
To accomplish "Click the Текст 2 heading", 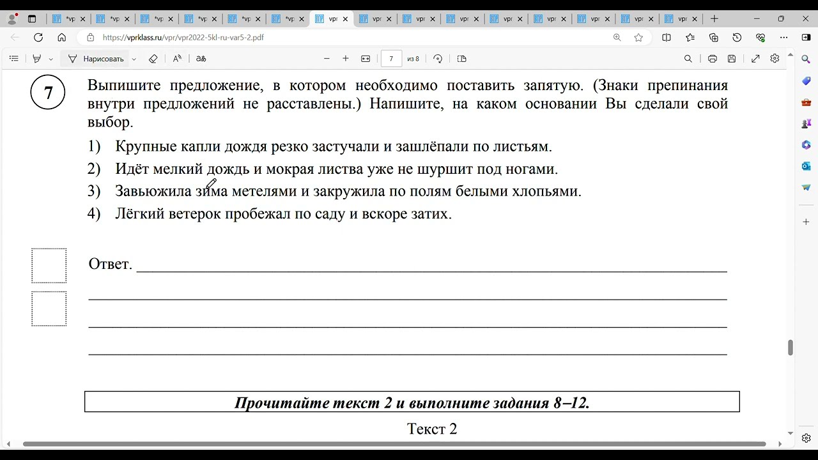I will pos(432,429).
